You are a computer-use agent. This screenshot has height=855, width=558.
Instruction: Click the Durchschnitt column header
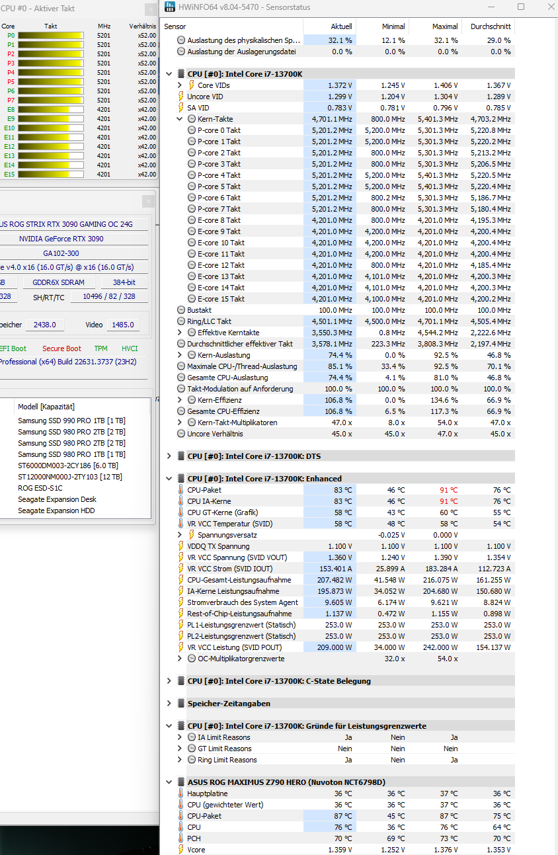coord(488,26)
